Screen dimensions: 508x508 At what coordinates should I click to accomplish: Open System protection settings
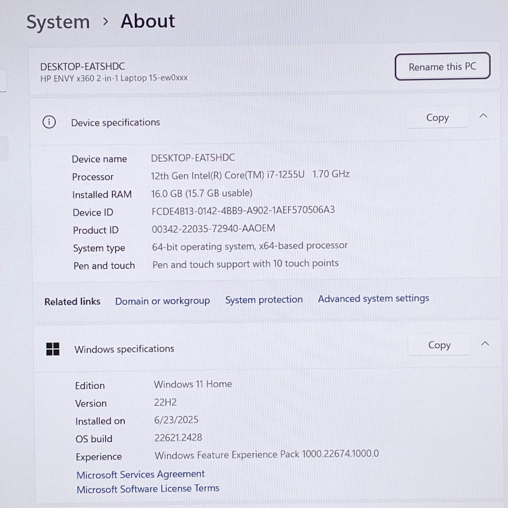[263, 299]
